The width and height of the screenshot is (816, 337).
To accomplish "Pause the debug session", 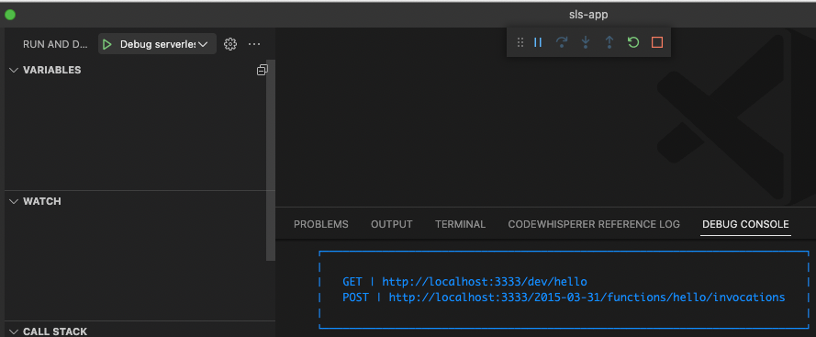I will pos(538,42).
